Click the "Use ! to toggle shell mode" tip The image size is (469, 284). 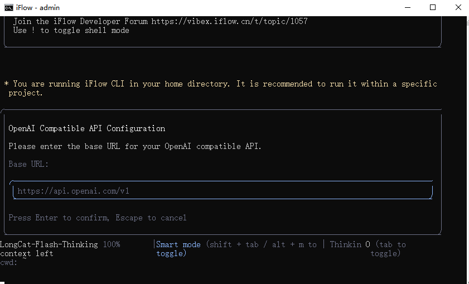tap(71, 30)
